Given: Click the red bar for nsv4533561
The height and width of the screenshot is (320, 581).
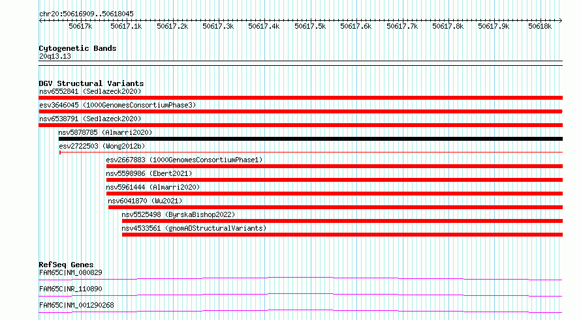Looking at the screenshot, I should click(342, 235).
